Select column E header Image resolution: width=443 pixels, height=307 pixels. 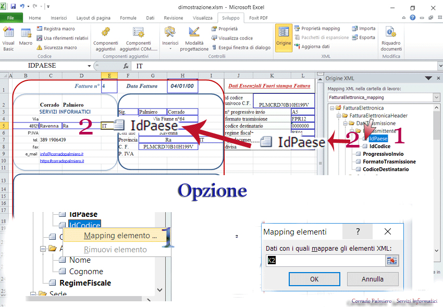point(109,76)
